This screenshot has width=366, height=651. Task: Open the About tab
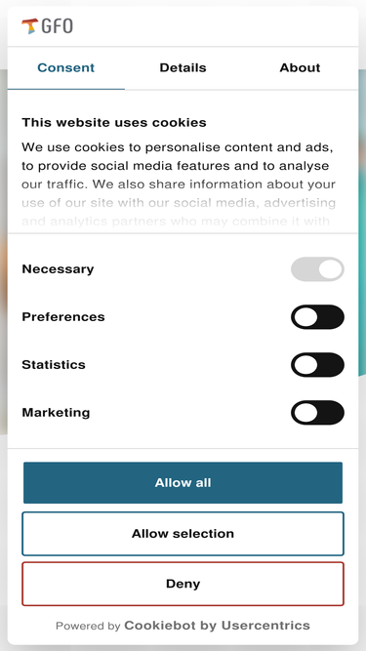300,68
